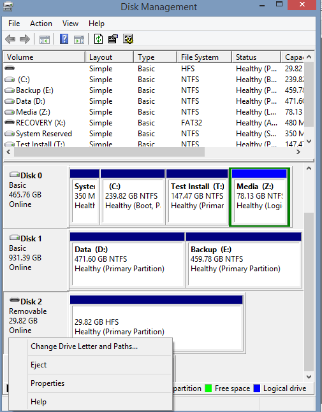Open the blue Help question-mark icon
Image resolution: width=322 pixels, height=412 pixels.
(64, 39)
